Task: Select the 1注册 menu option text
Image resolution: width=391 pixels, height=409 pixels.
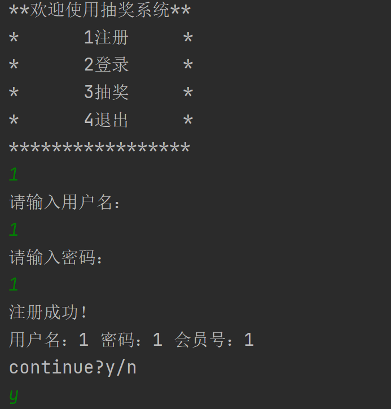Action: [107, 38]
